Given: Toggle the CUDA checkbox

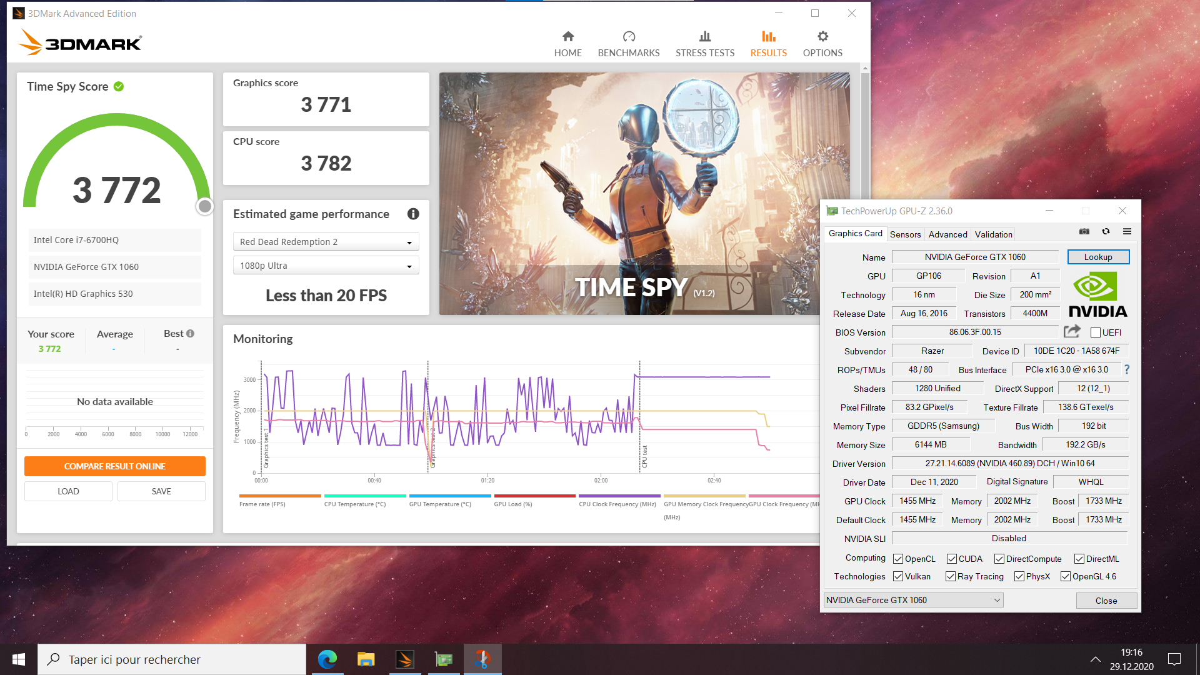Looking at the screenshot, I should [x=952, y=559].
